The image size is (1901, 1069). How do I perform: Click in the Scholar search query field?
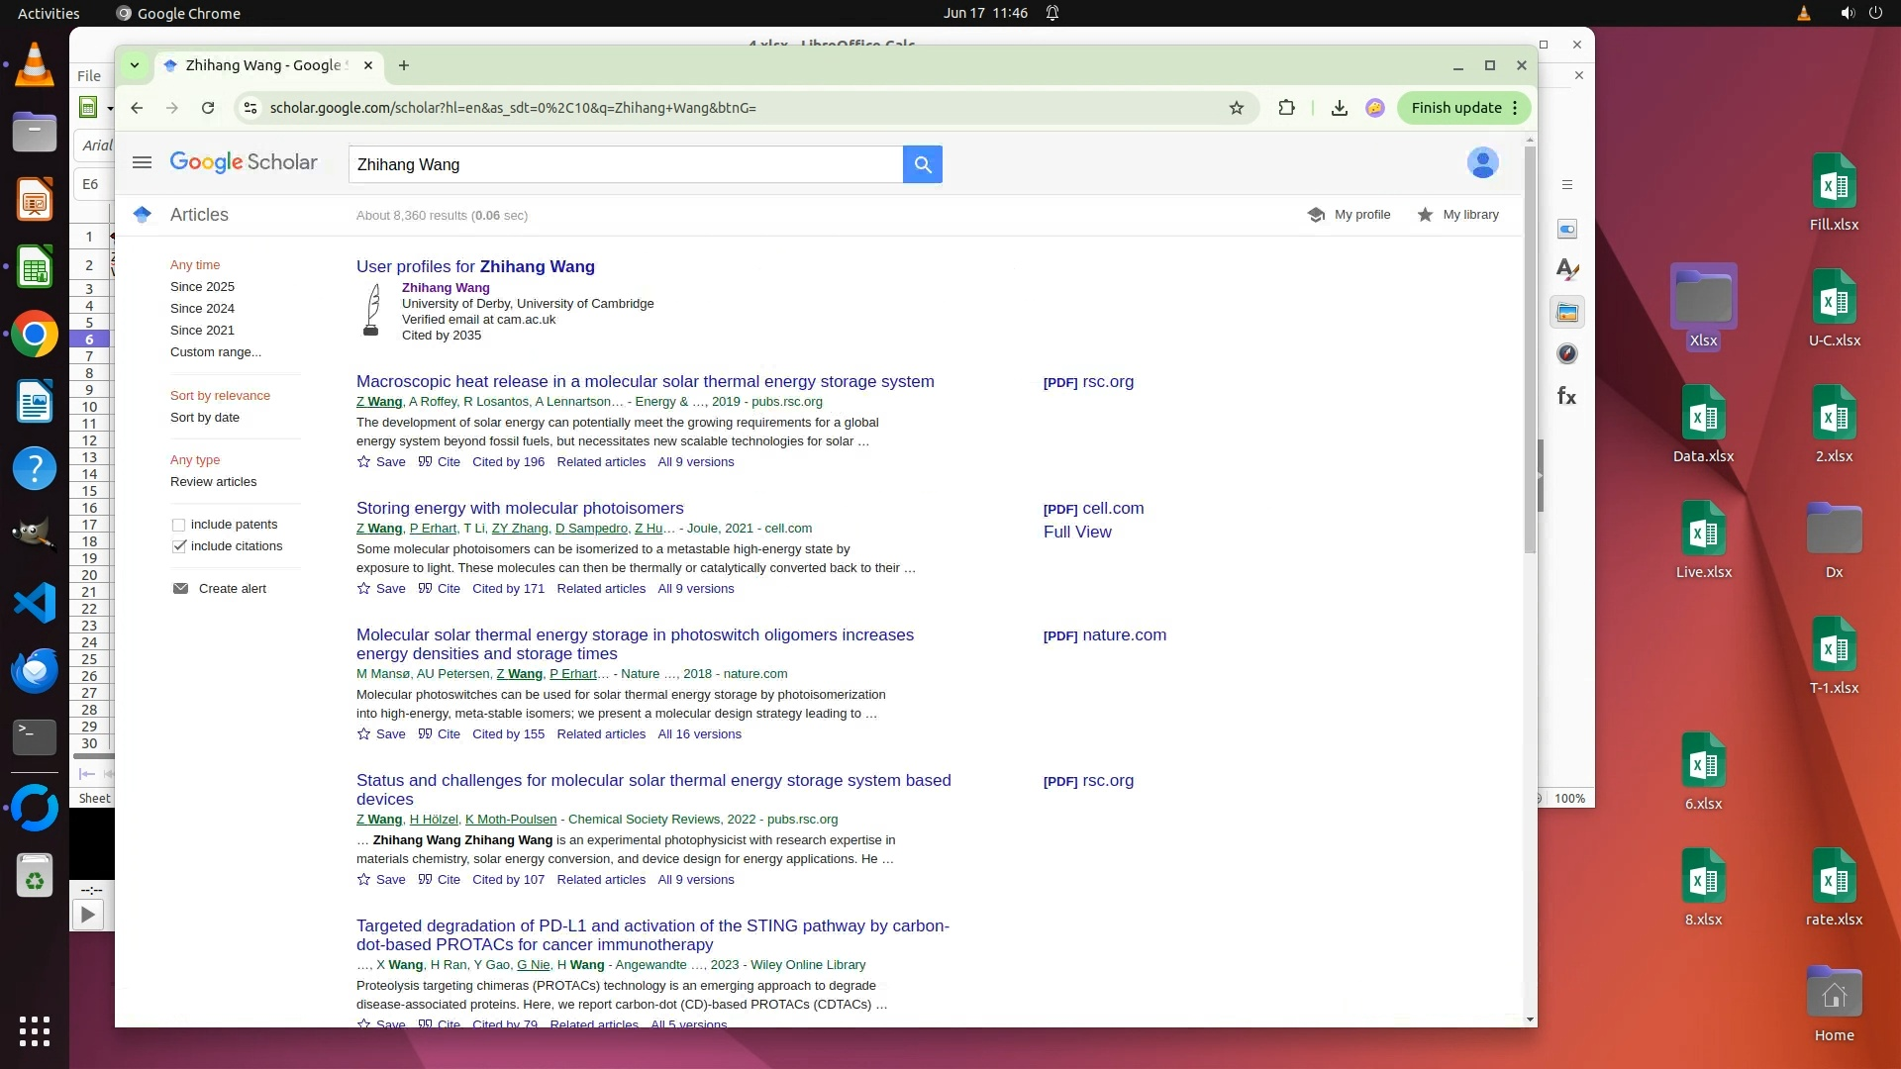(x=624, y=164)
